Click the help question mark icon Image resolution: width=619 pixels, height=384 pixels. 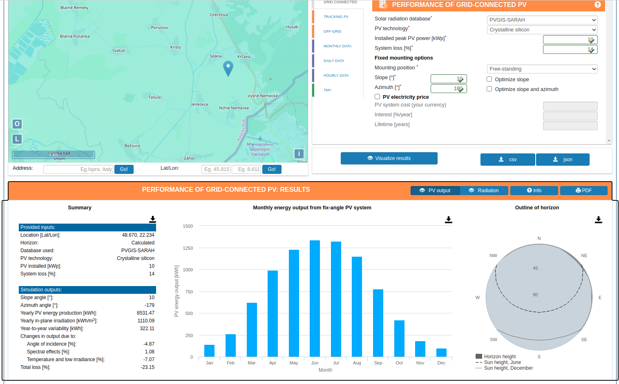(597, 5)
